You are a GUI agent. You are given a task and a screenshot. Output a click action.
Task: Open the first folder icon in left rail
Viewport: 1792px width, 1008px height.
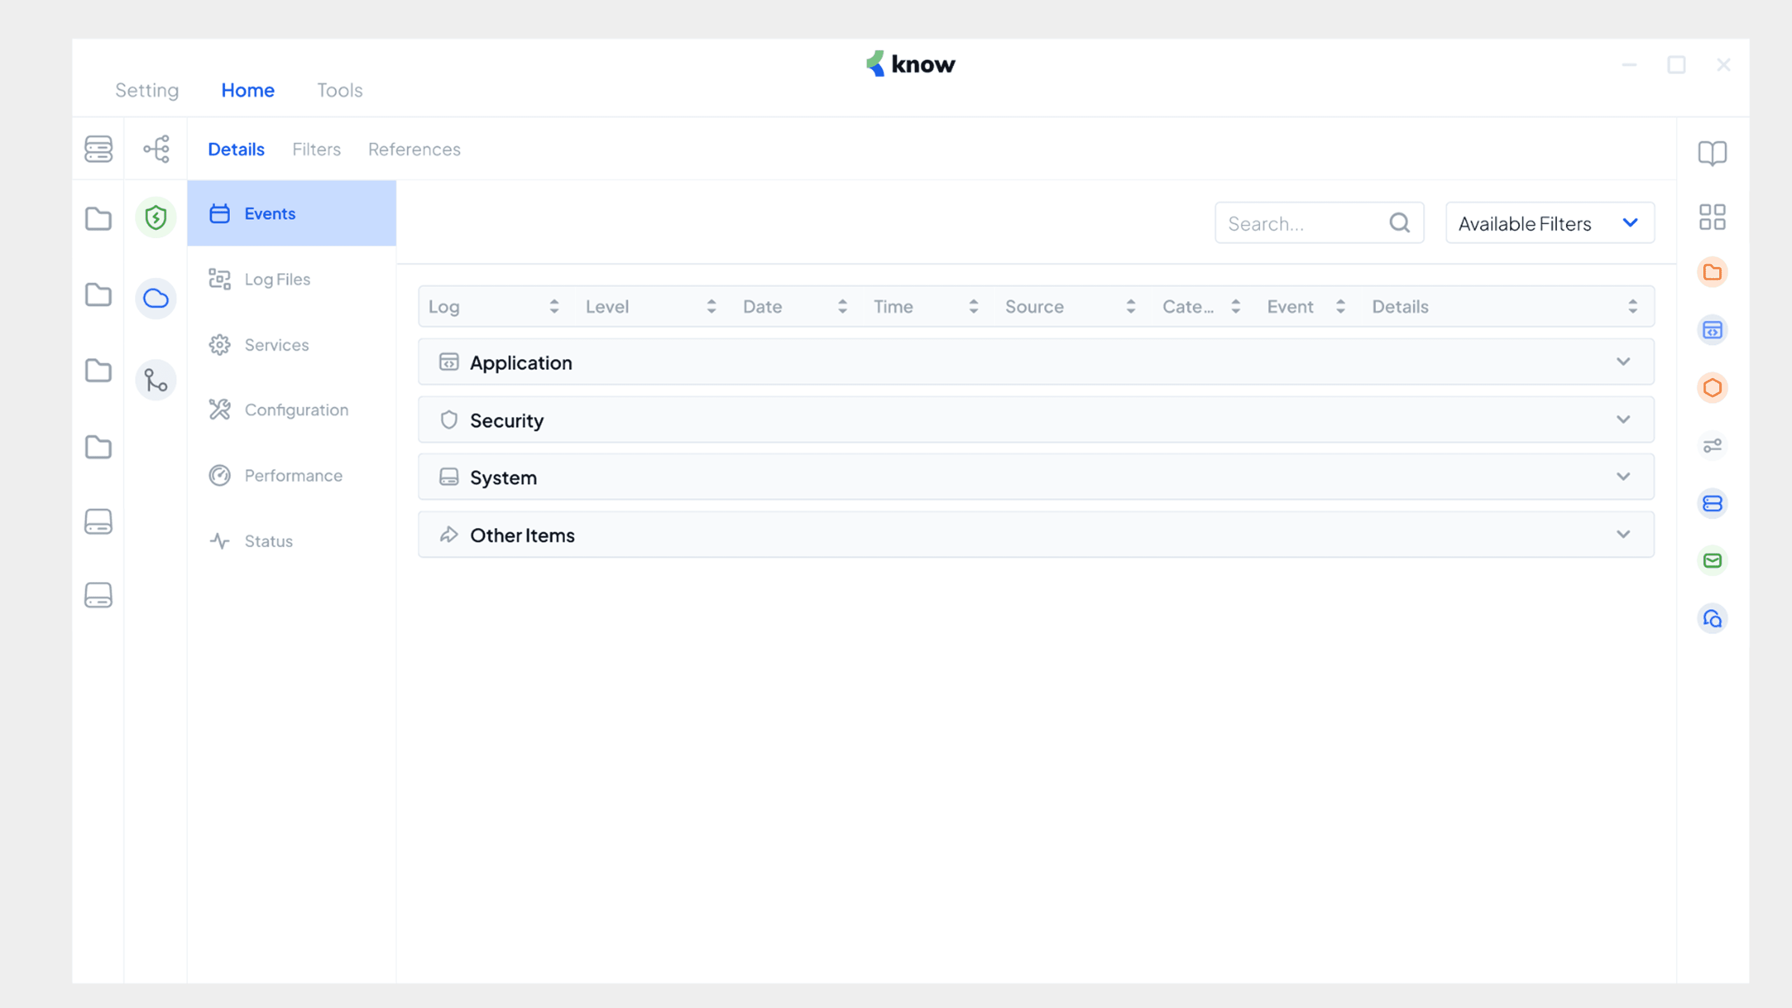(x=98, y=218)
